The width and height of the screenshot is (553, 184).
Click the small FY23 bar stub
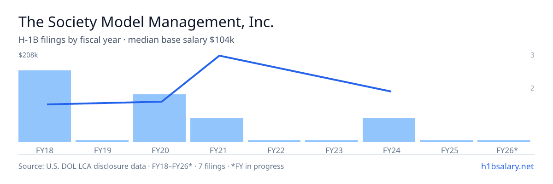pos(331,141)
